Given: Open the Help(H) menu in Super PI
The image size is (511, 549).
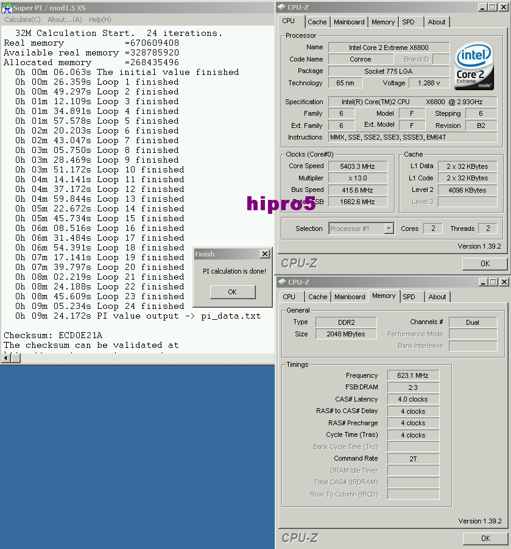Looking at the screenshot, I should coord(100,19).
